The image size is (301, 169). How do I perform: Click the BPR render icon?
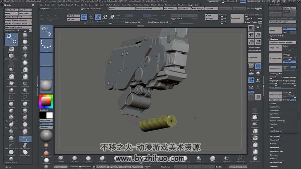(251, 28)
